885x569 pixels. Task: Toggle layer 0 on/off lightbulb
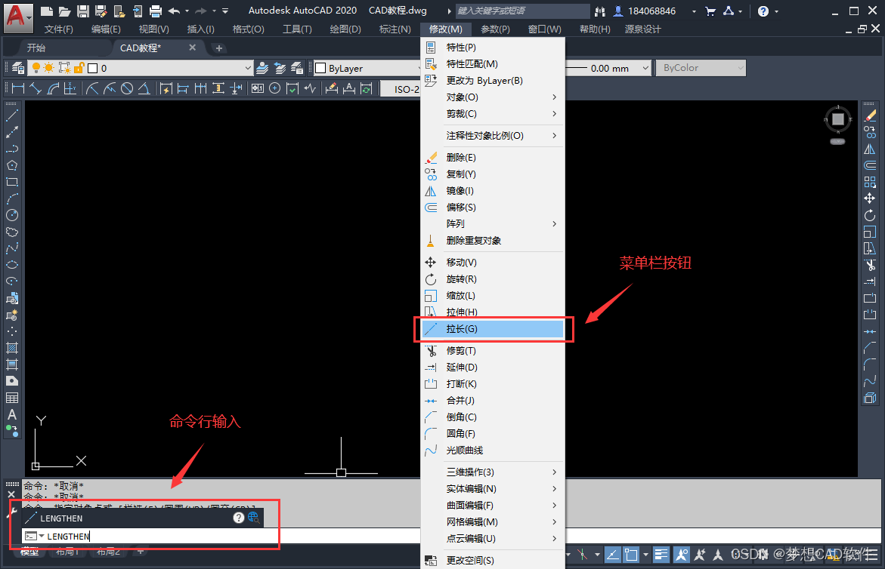click(x=36, y=68)
